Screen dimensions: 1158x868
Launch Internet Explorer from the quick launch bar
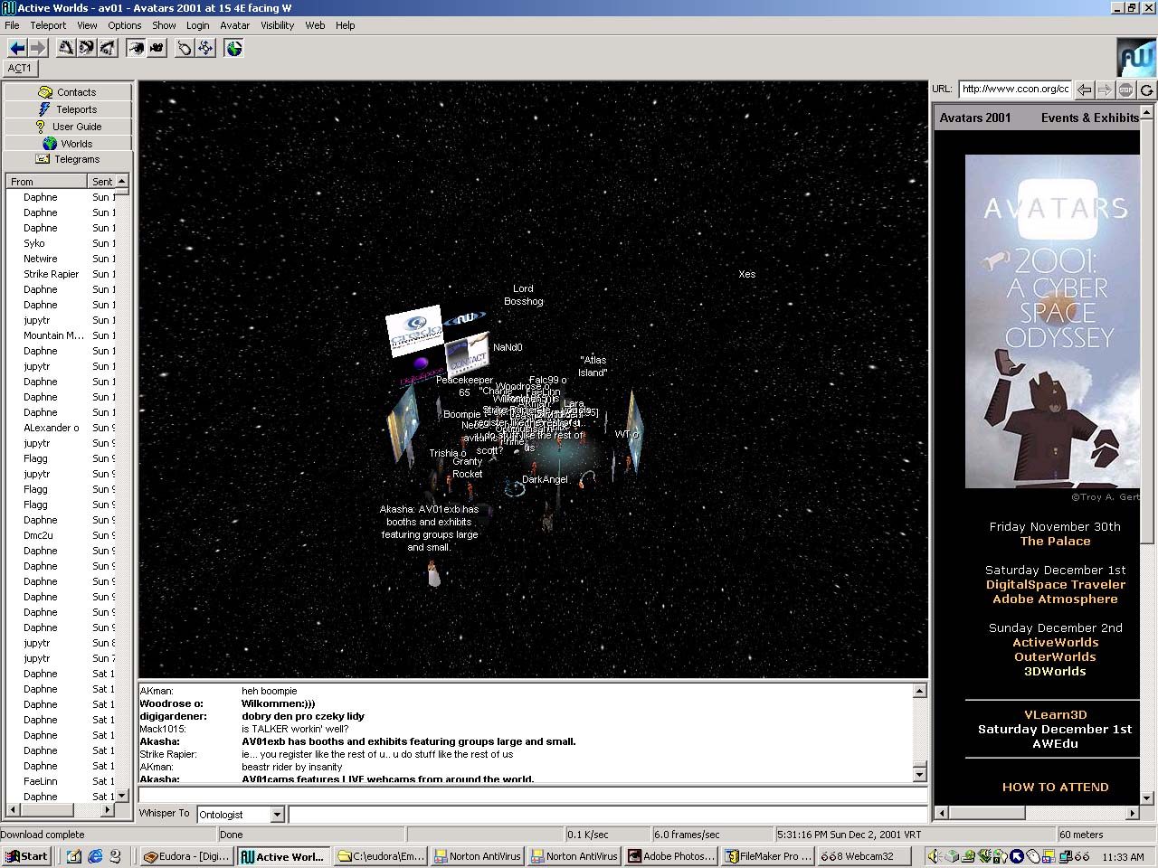pos(95,856)
